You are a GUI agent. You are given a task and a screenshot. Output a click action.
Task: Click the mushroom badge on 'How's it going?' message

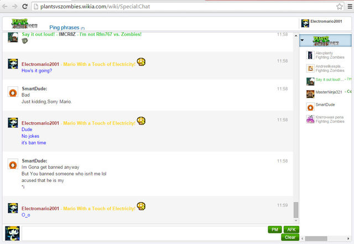(x=141, y=62)
